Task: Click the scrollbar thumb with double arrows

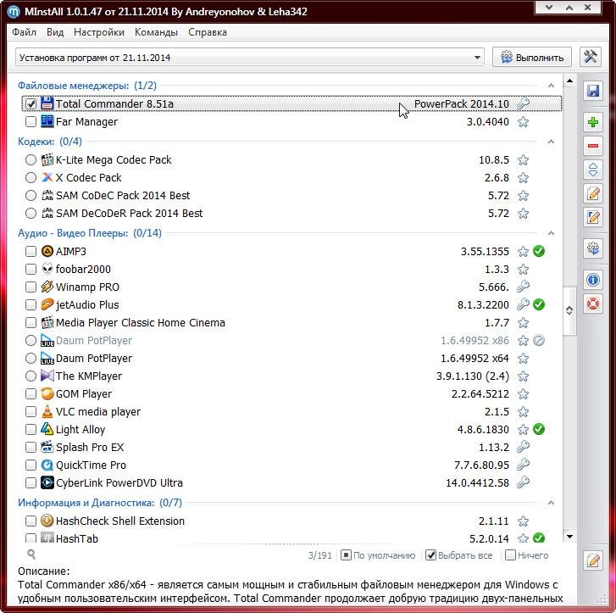Action: tap(569, 310)
